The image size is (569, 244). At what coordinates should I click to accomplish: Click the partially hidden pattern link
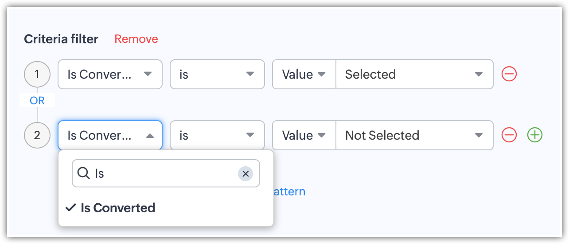coord(290,191)
